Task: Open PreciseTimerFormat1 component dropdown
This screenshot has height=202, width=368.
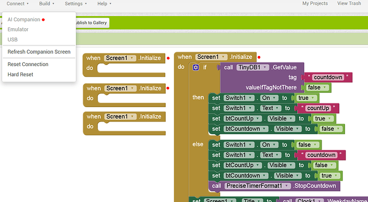Action: coord(258,186)
